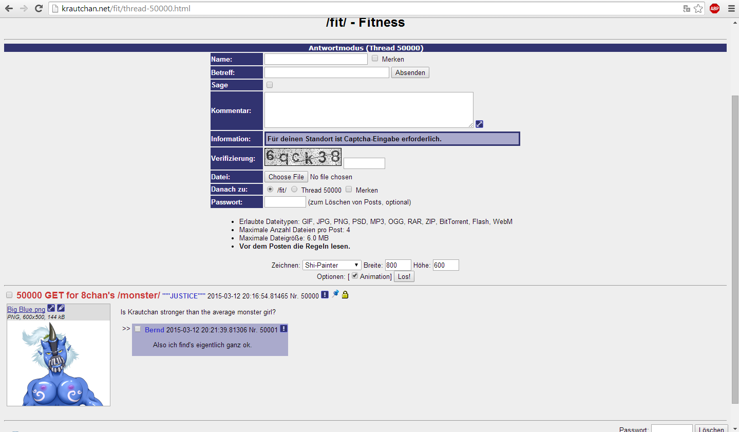
Task: Click the scrollbar down arrow
Action: pyautogui.click(x=735, y=428)
